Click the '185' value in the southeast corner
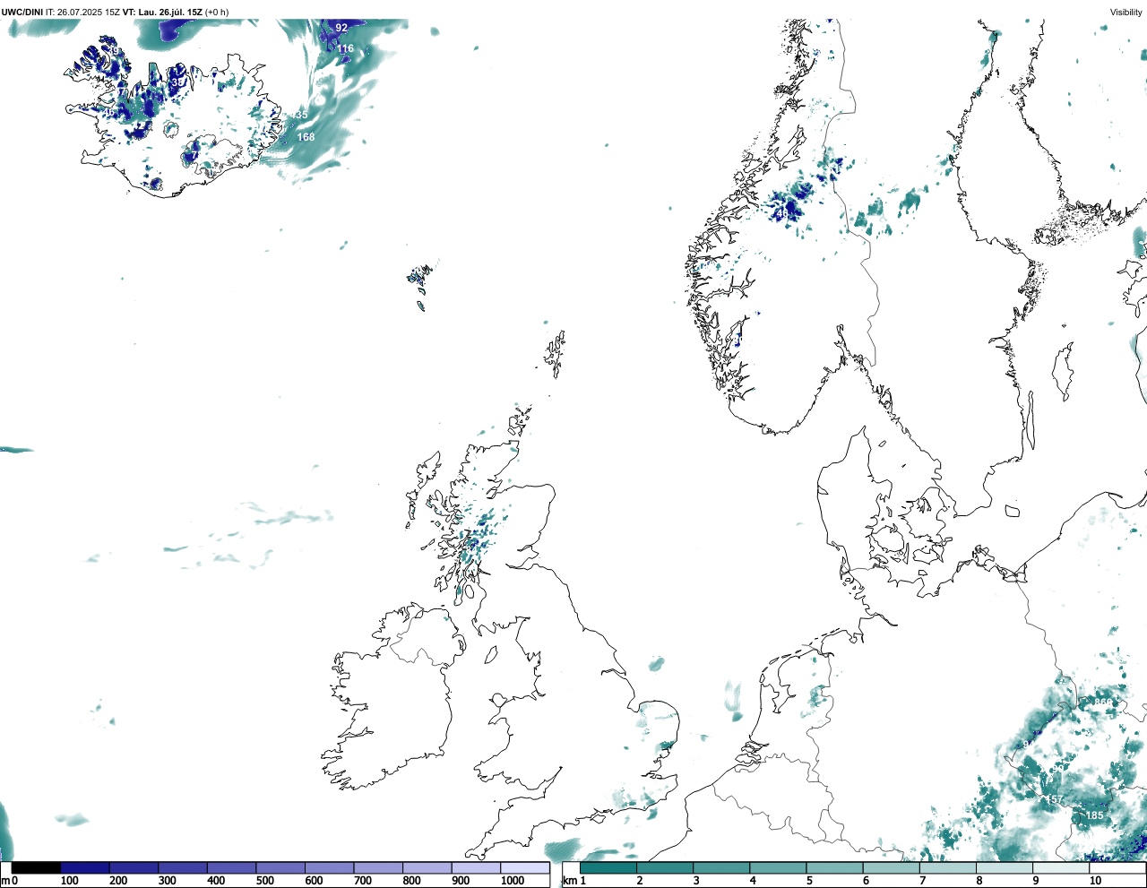This screenshot has height=888, width=1147. [1094, 816]
